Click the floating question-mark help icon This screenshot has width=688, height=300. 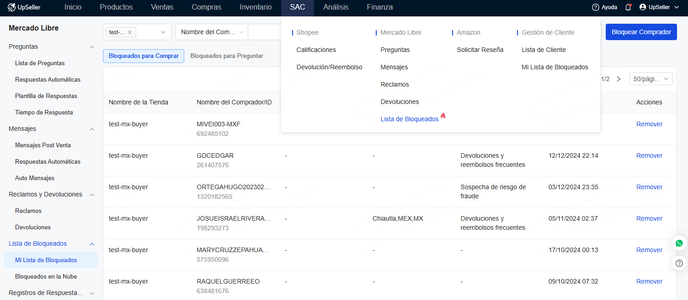[x=679, y=263]
